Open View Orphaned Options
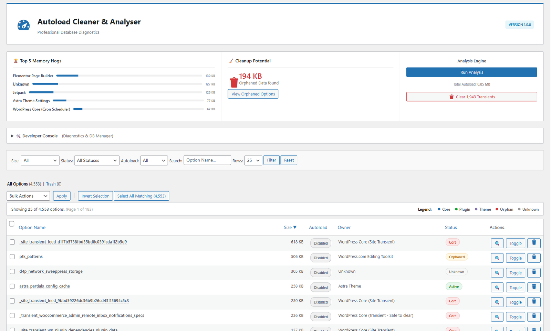This screenshot has width=551, height=331. [x=253, y=94]
